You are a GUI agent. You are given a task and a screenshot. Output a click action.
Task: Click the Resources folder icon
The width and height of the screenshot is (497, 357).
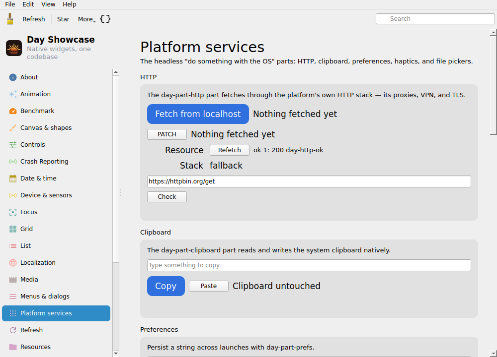click(13, 347)
